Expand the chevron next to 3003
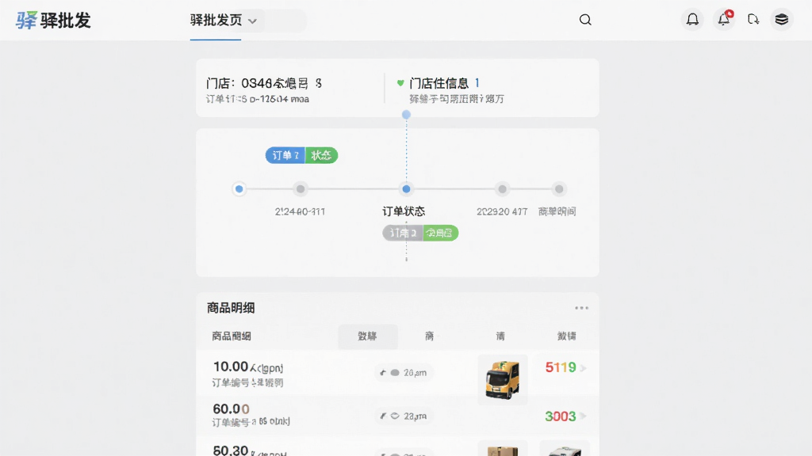The width and height of the screenshot is (812, 456). (x=583, y=416)
